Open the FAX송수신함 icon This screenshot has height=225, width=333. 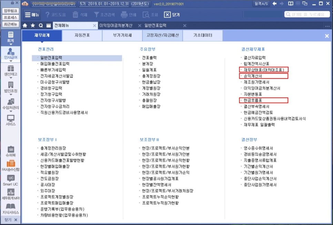click(11, 166)
